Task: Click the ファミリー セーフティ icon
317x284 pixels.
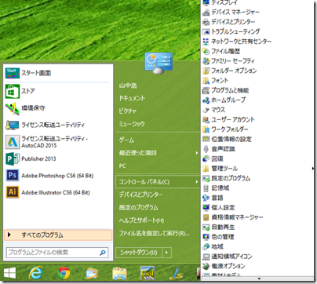Action: click(206, 61)
